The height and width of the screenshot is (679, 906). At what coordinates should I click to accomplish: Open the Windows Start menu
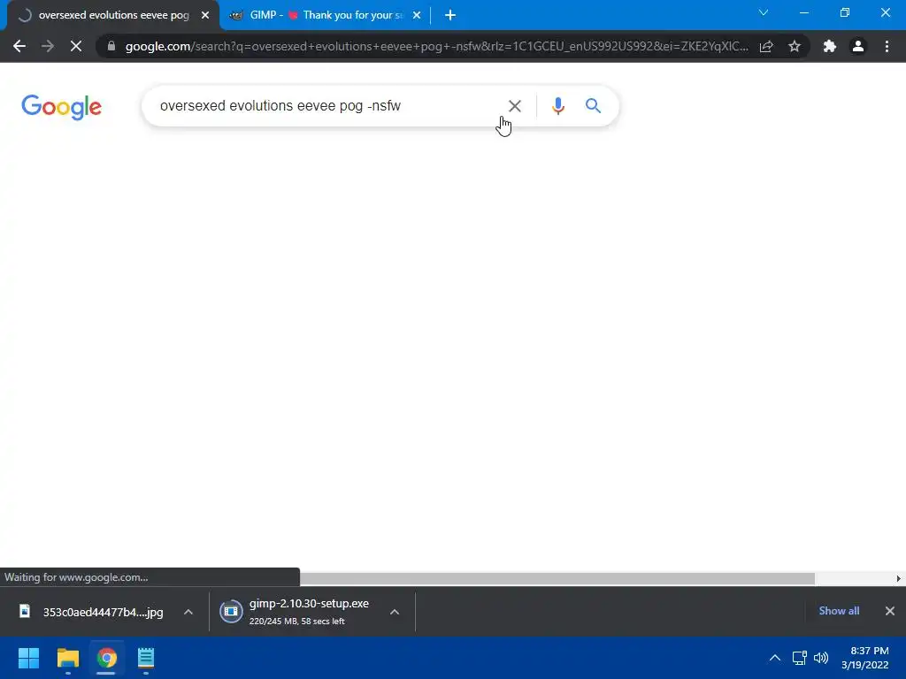(x=29, y=658)
